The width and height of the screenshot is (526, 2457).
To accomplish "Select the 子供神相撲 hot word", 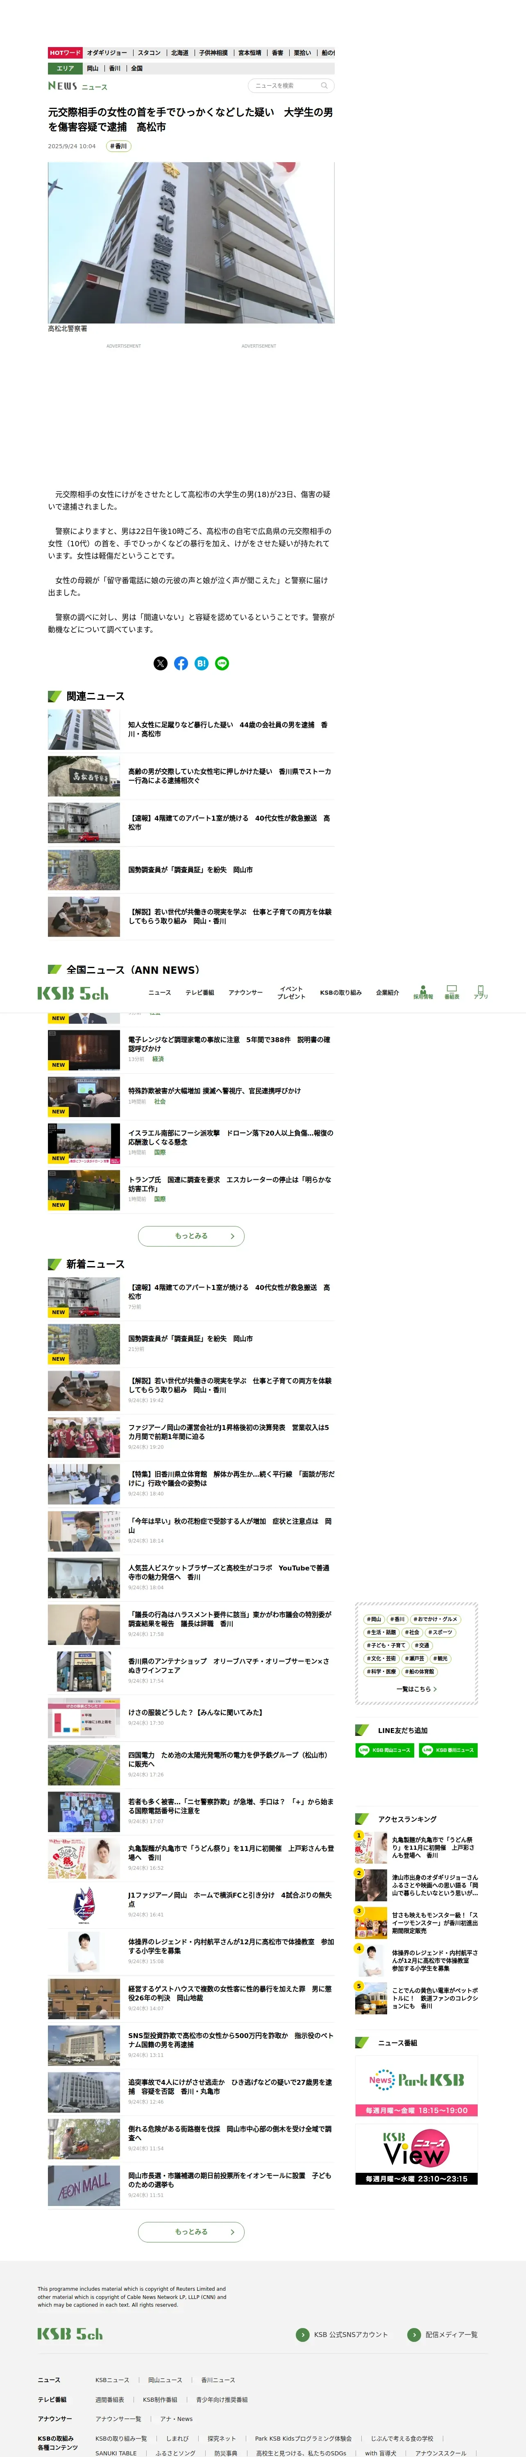I will click(214, 53).
